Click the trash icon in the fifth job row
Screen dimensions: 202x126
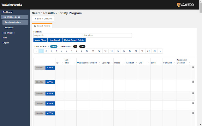click(x=193, y=113)
